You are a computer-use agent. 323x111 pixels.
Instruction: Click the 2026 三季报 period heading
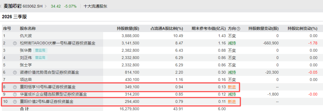click(14, 17)
